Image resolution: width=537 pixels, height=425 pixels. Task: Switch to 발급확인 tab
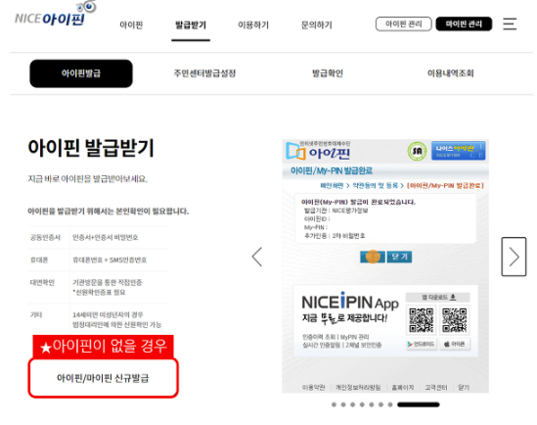[x=328, y=73]
